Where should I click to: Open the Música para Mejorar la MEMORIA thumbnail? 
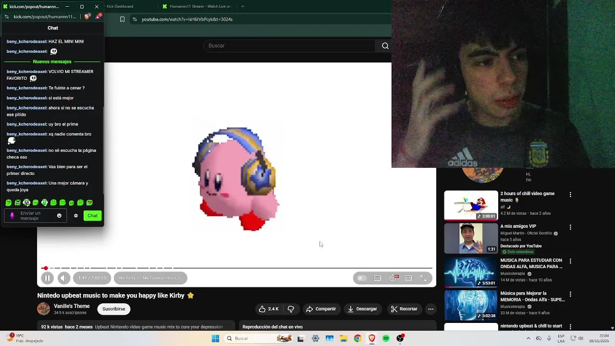(x=471, y=305)
